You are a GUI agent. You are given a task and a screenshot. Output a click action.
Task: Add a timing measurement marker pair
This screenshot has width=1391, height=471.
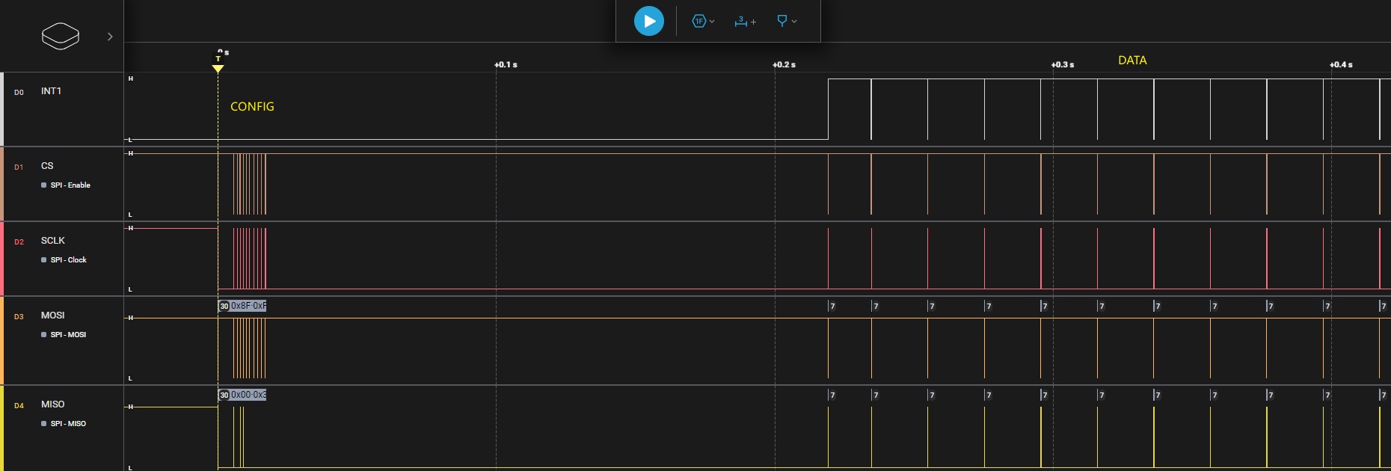(x=745, y=22)
